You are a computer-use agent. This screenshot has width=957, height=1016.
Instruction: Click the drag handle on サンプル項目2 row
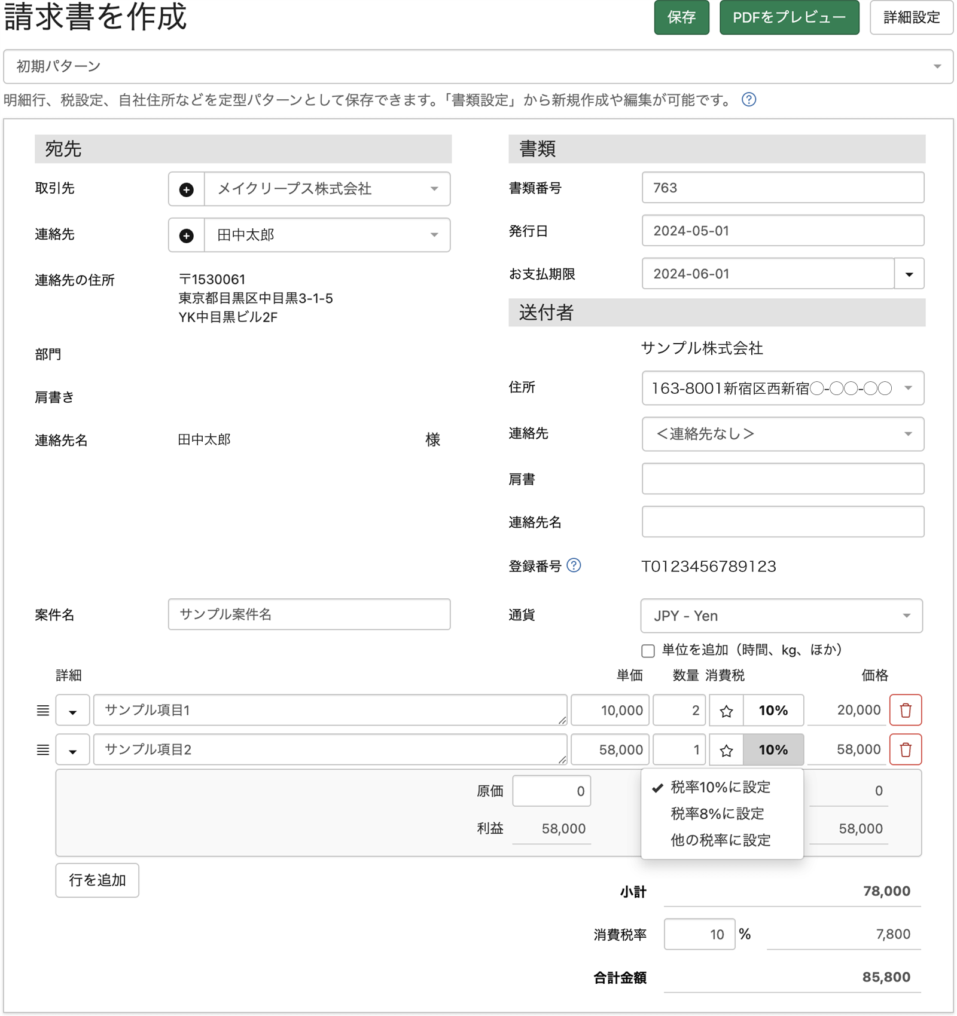[x=42, y=749]
